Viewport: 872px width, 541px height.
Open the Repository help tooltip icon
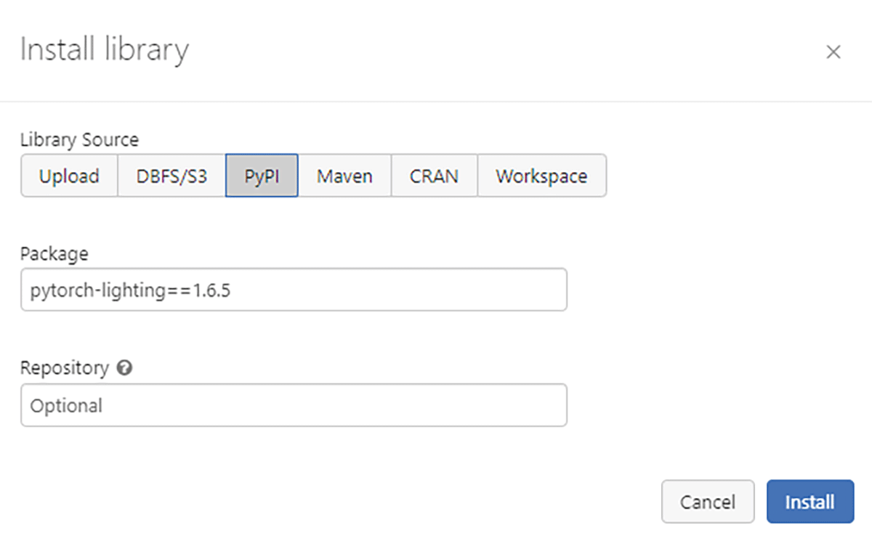pyautogui.click(x=124, y=368)
